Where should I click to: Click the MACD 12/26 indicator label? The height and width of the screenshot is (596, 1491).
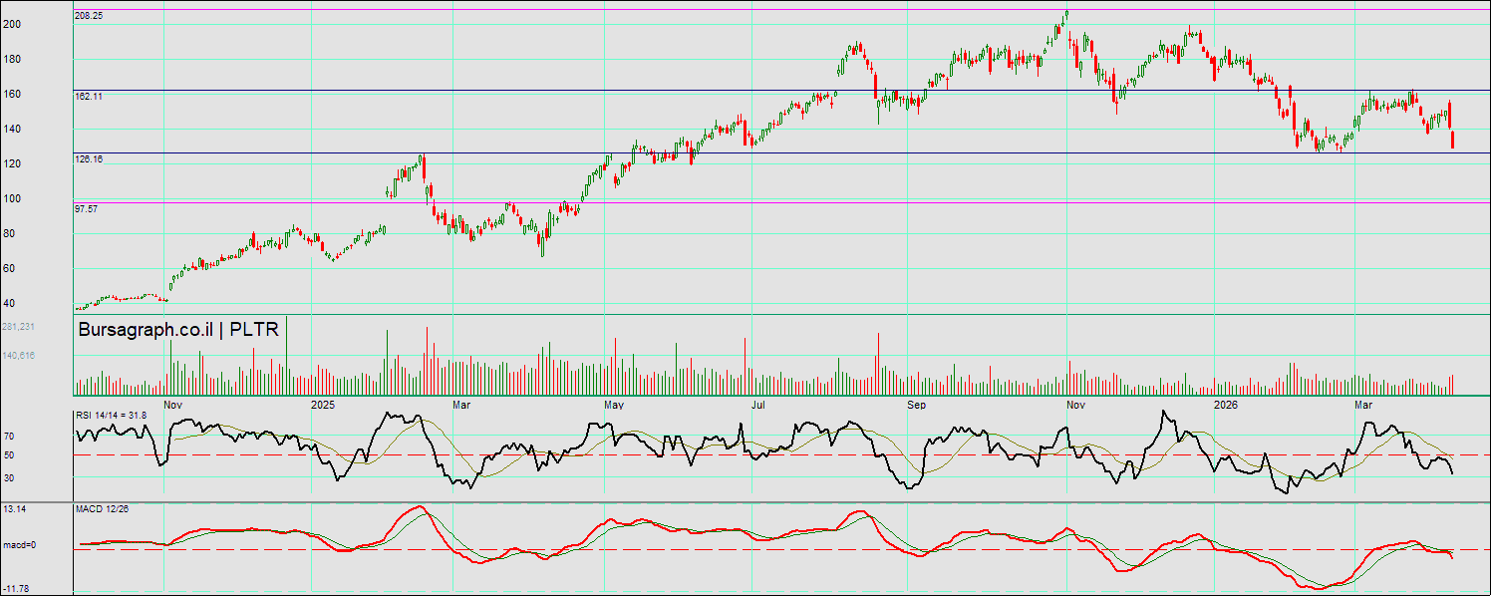pyautogui.click(x=103, y=508)
